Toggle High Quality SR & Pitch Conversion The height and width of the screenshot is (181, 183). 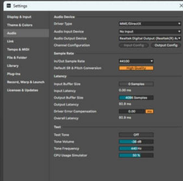pyautogui.click(x=136, y=68)
